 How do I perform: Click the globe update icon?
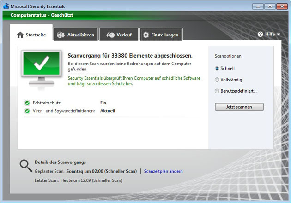[61, 35]
